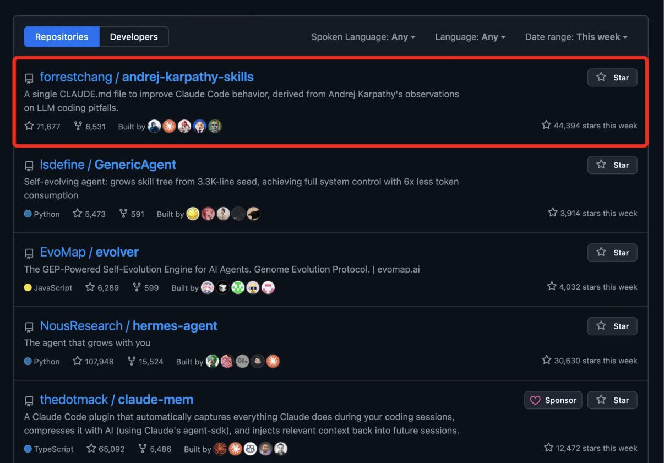Click the repo icon beside evolver
This screenshot has height=463, width=664.
[x=29, y=253]
